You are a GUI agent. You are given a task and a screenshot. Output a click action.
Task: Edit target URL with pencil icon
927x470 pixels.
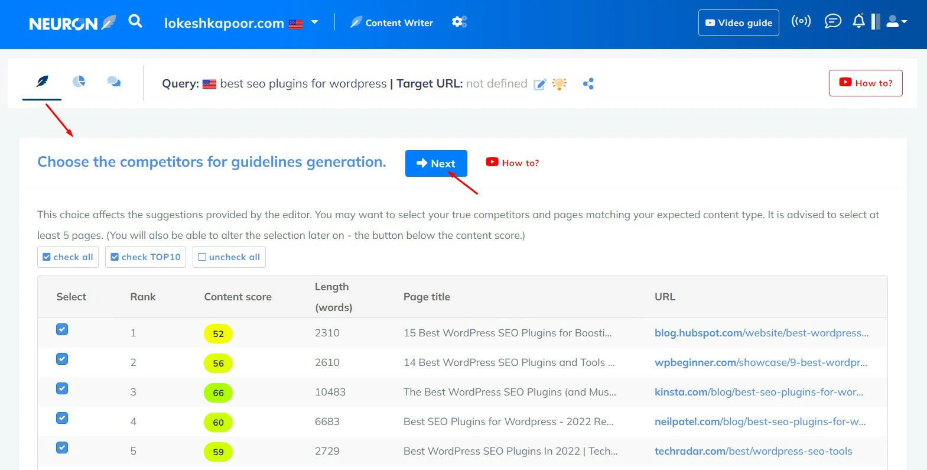pyautogui.click(x=540, y=84)
